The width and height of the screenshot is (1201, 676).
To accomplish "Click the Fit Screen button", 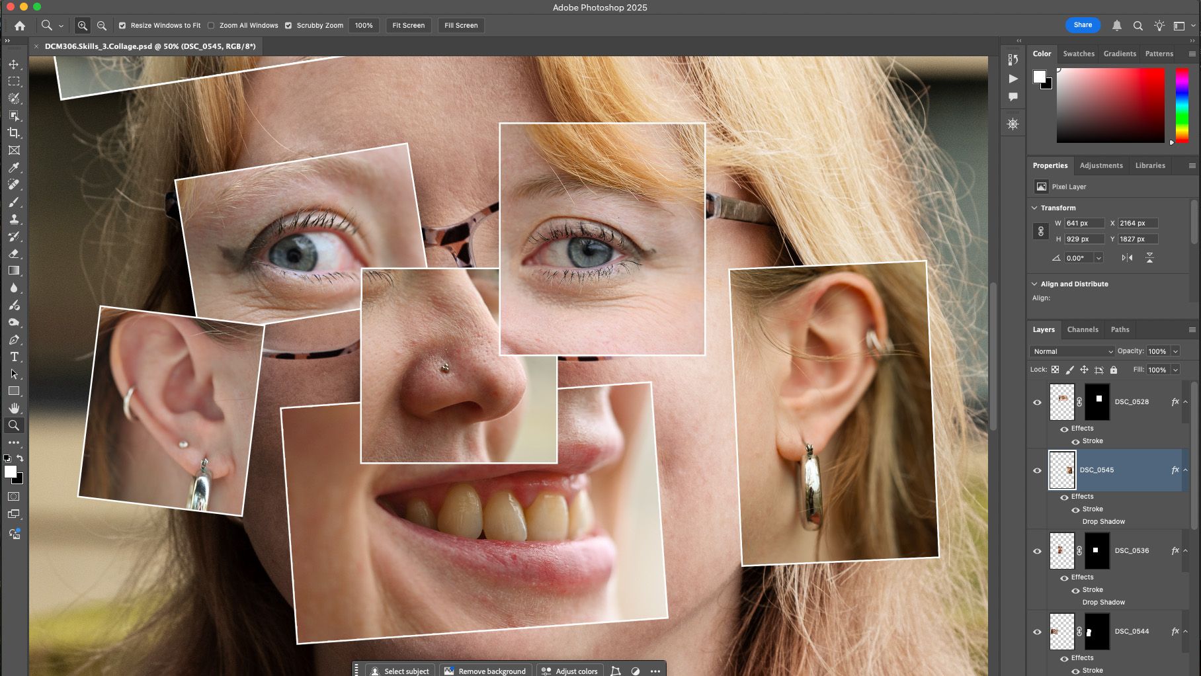I will pos(408,25).
